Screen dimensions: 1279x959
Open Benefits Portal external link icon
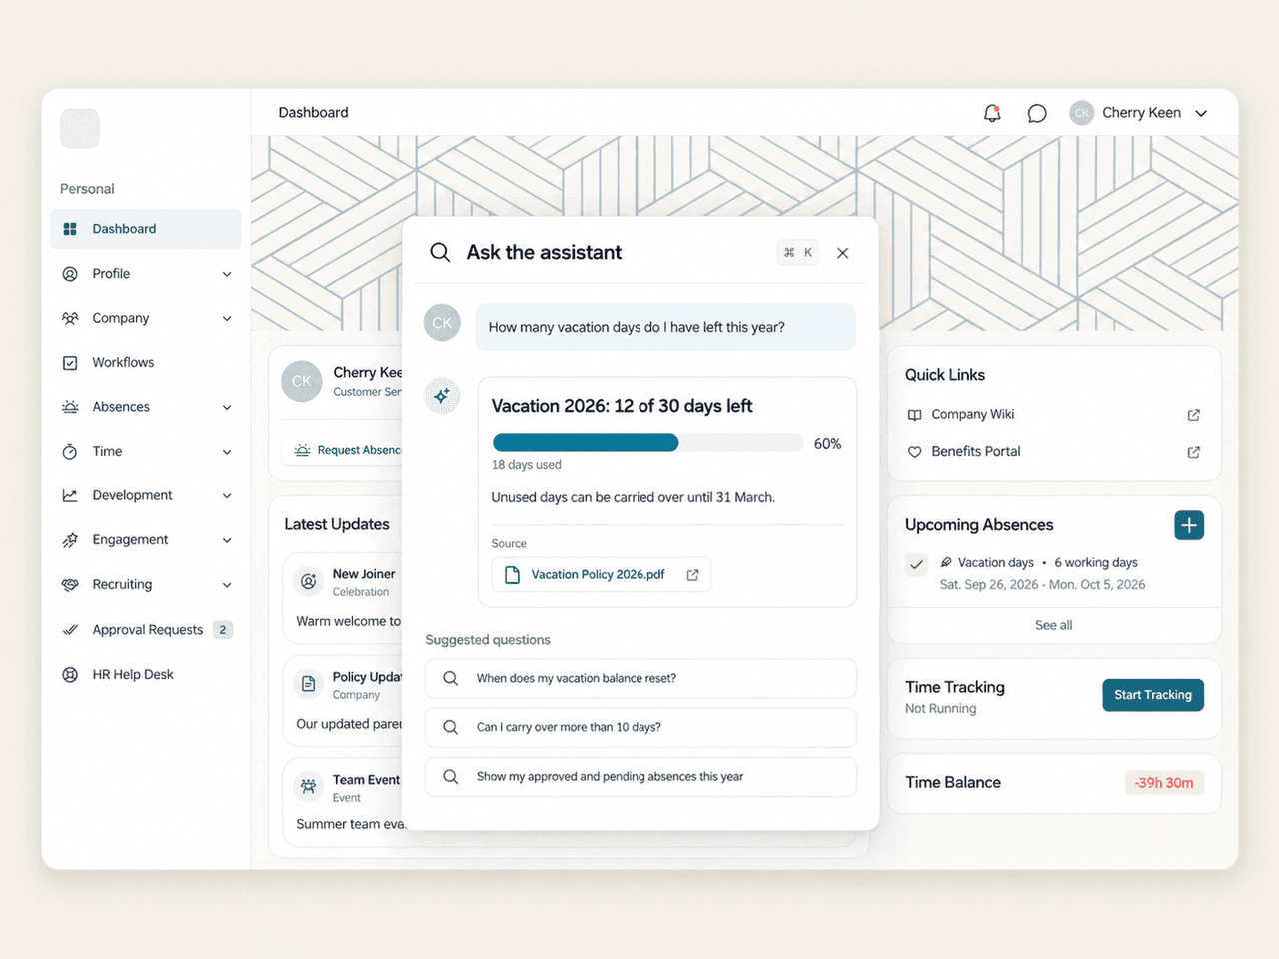point(1193,452)
